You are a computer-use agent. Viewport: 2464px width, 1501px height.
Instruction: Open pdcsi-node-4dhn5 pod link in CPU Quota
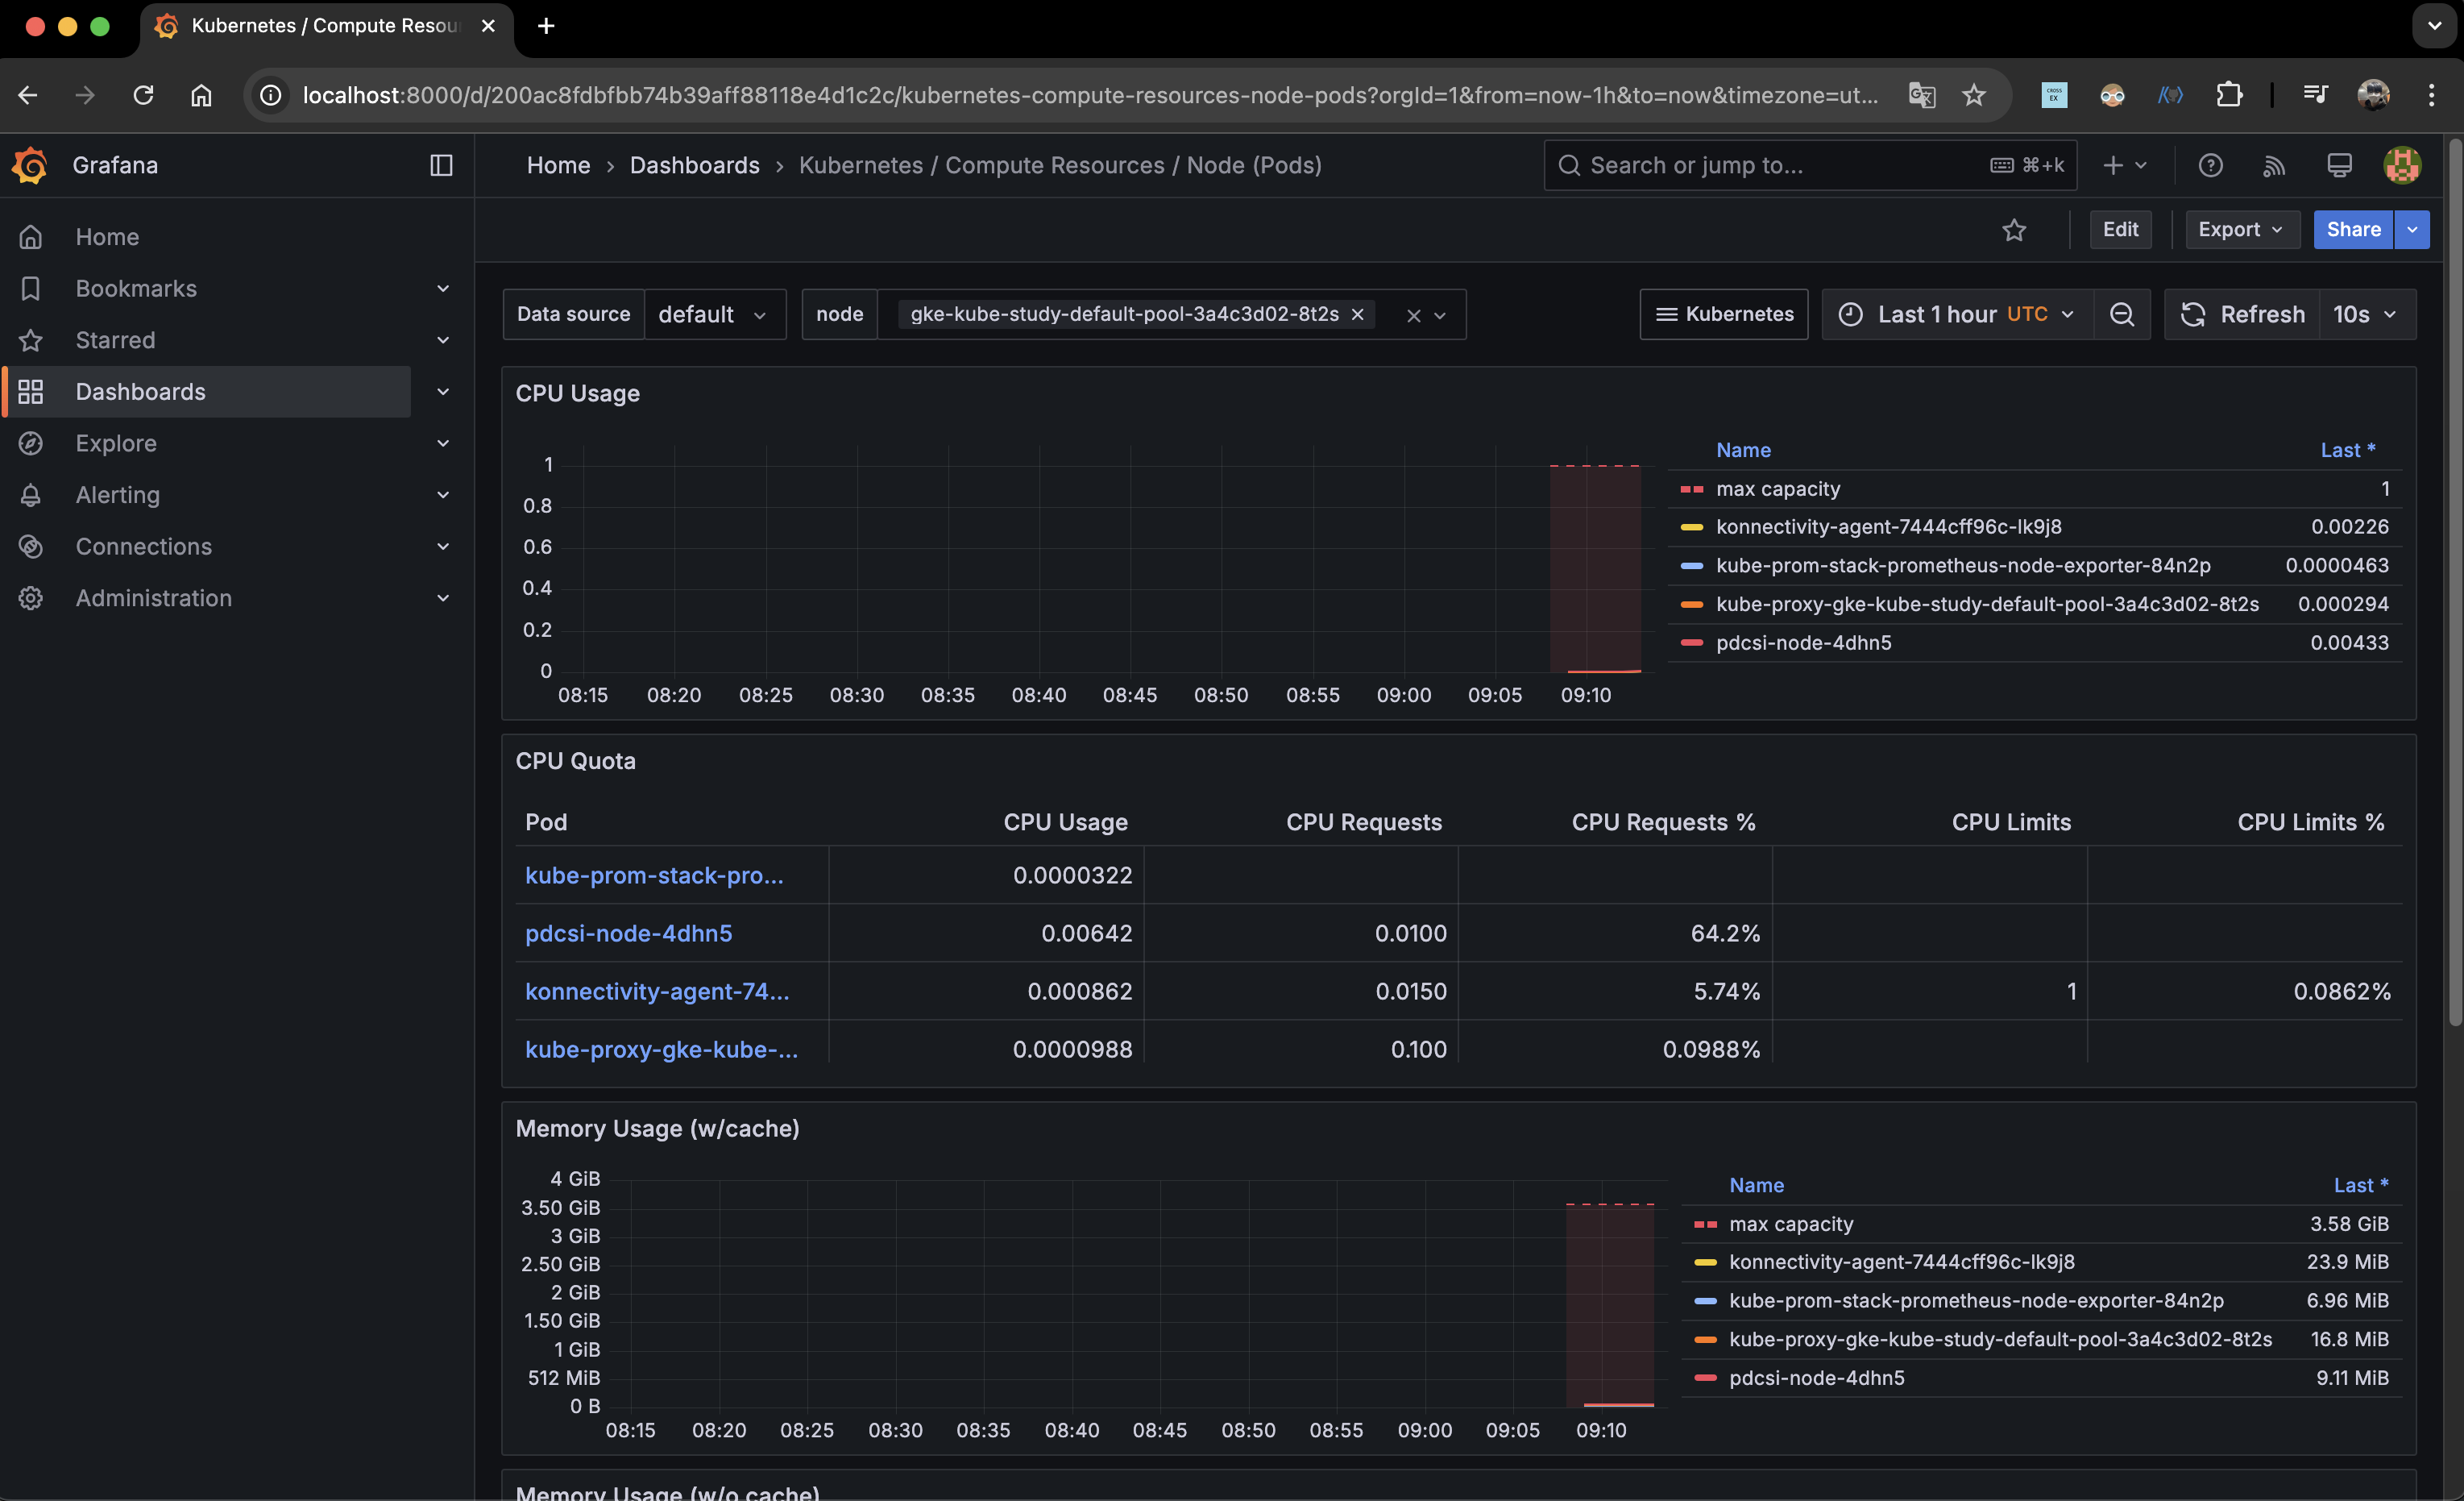click(x=628, y=933)
